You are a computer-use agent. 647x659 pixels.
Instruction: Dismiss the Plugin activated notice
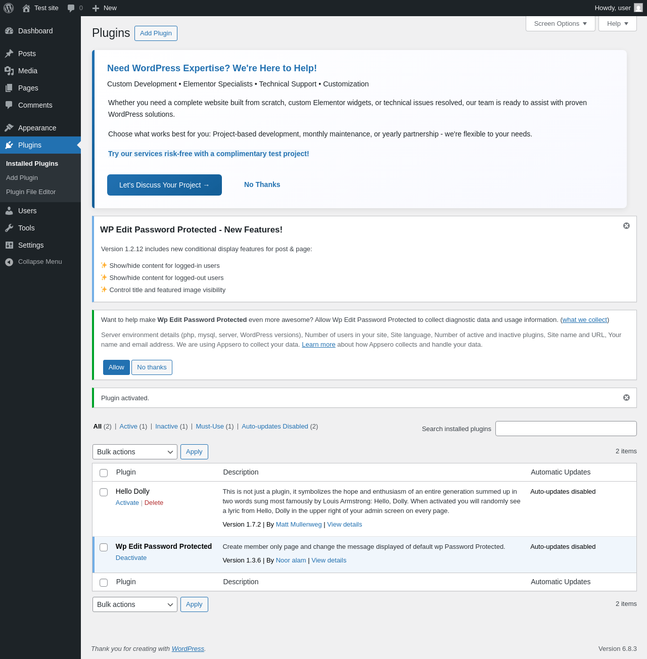[x=626, y=398]
